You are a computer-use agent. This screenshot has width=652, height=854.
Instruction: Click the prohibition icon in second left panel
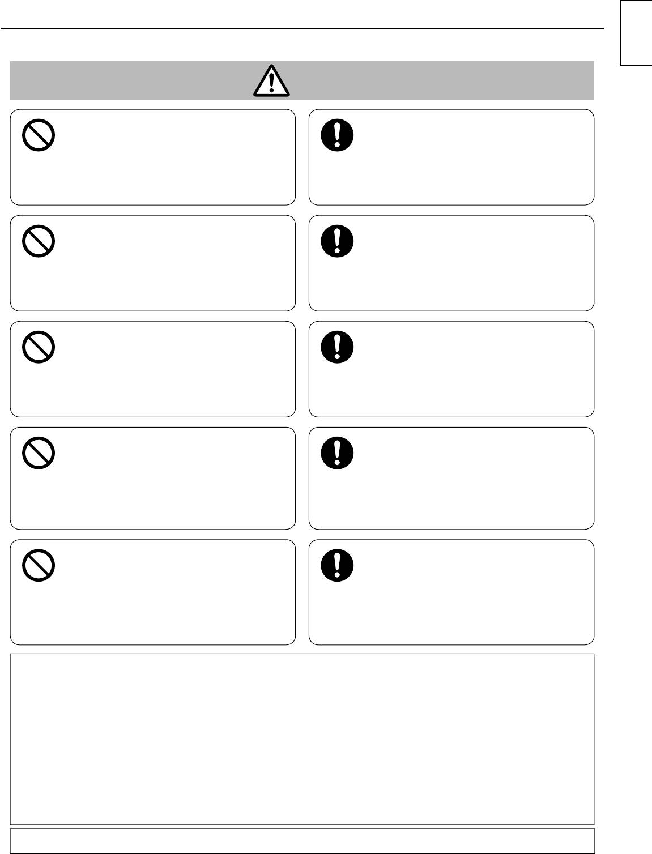[39, 242]
